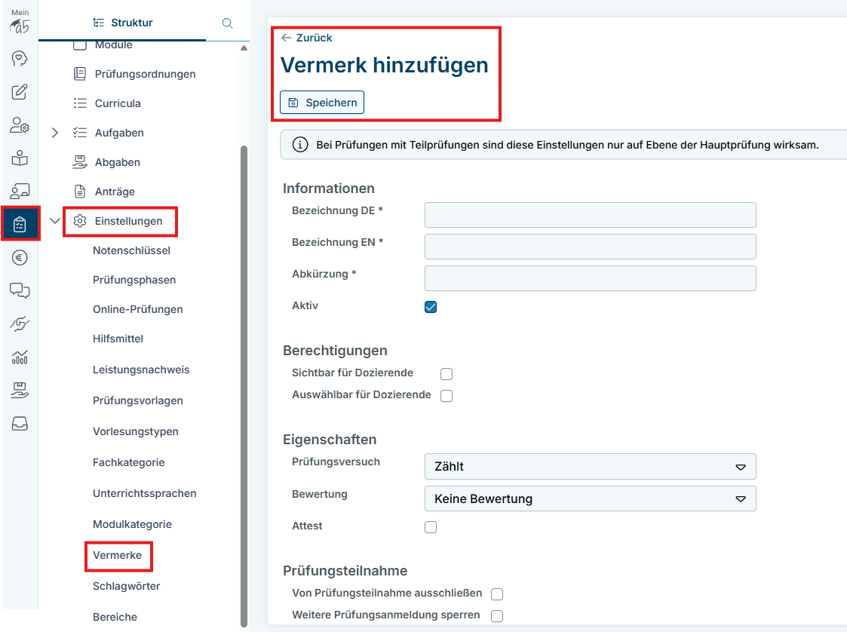Open the chat bubbles icon in sidebar
This screenshot has height=632, width=847.
pos(20,290)
